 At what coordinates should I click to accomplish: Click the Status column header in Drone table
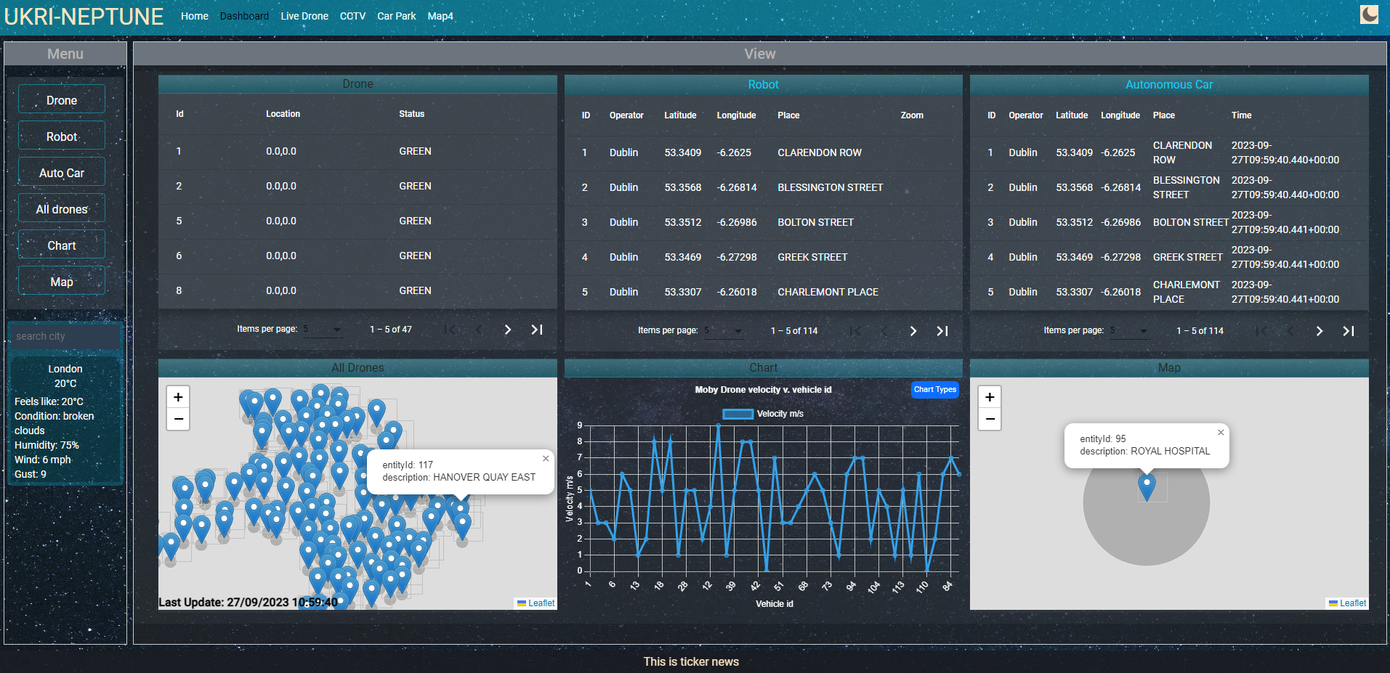(x=411, y=114)
